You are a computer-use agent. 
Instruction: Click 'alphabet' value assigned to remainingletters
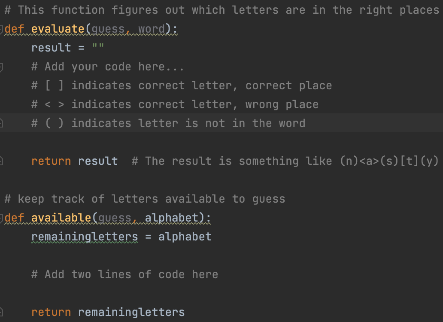click(x=185, y=237)
